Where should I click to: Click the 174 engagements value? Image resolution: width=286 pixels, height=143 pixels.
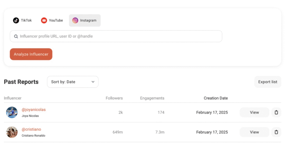[x=161, y=112]
